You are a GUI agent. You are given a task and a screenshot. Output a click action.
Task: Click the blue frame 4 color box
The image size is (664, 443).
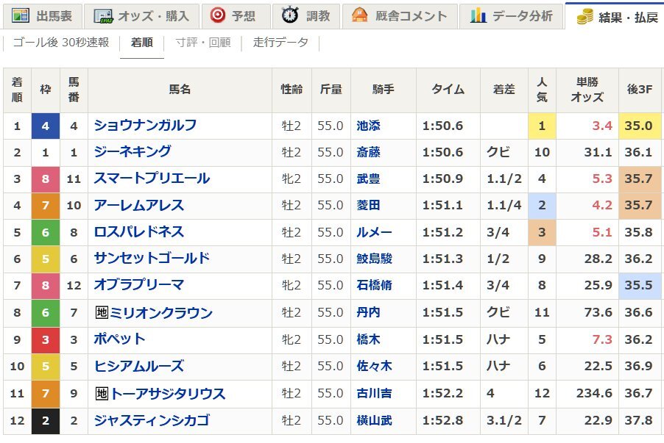click(x=46, y=126)
